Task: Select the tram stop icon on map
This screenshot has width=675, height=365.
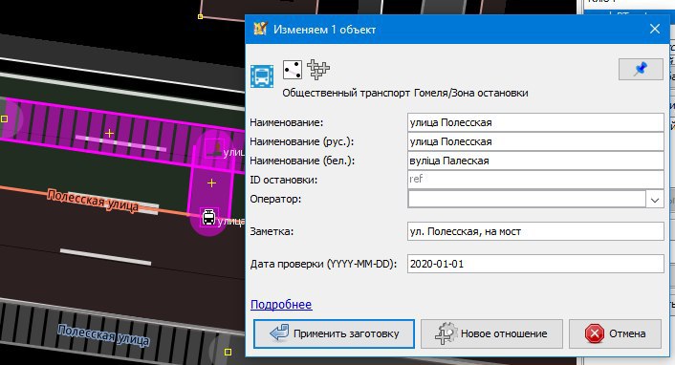Action: coord(208,217)
